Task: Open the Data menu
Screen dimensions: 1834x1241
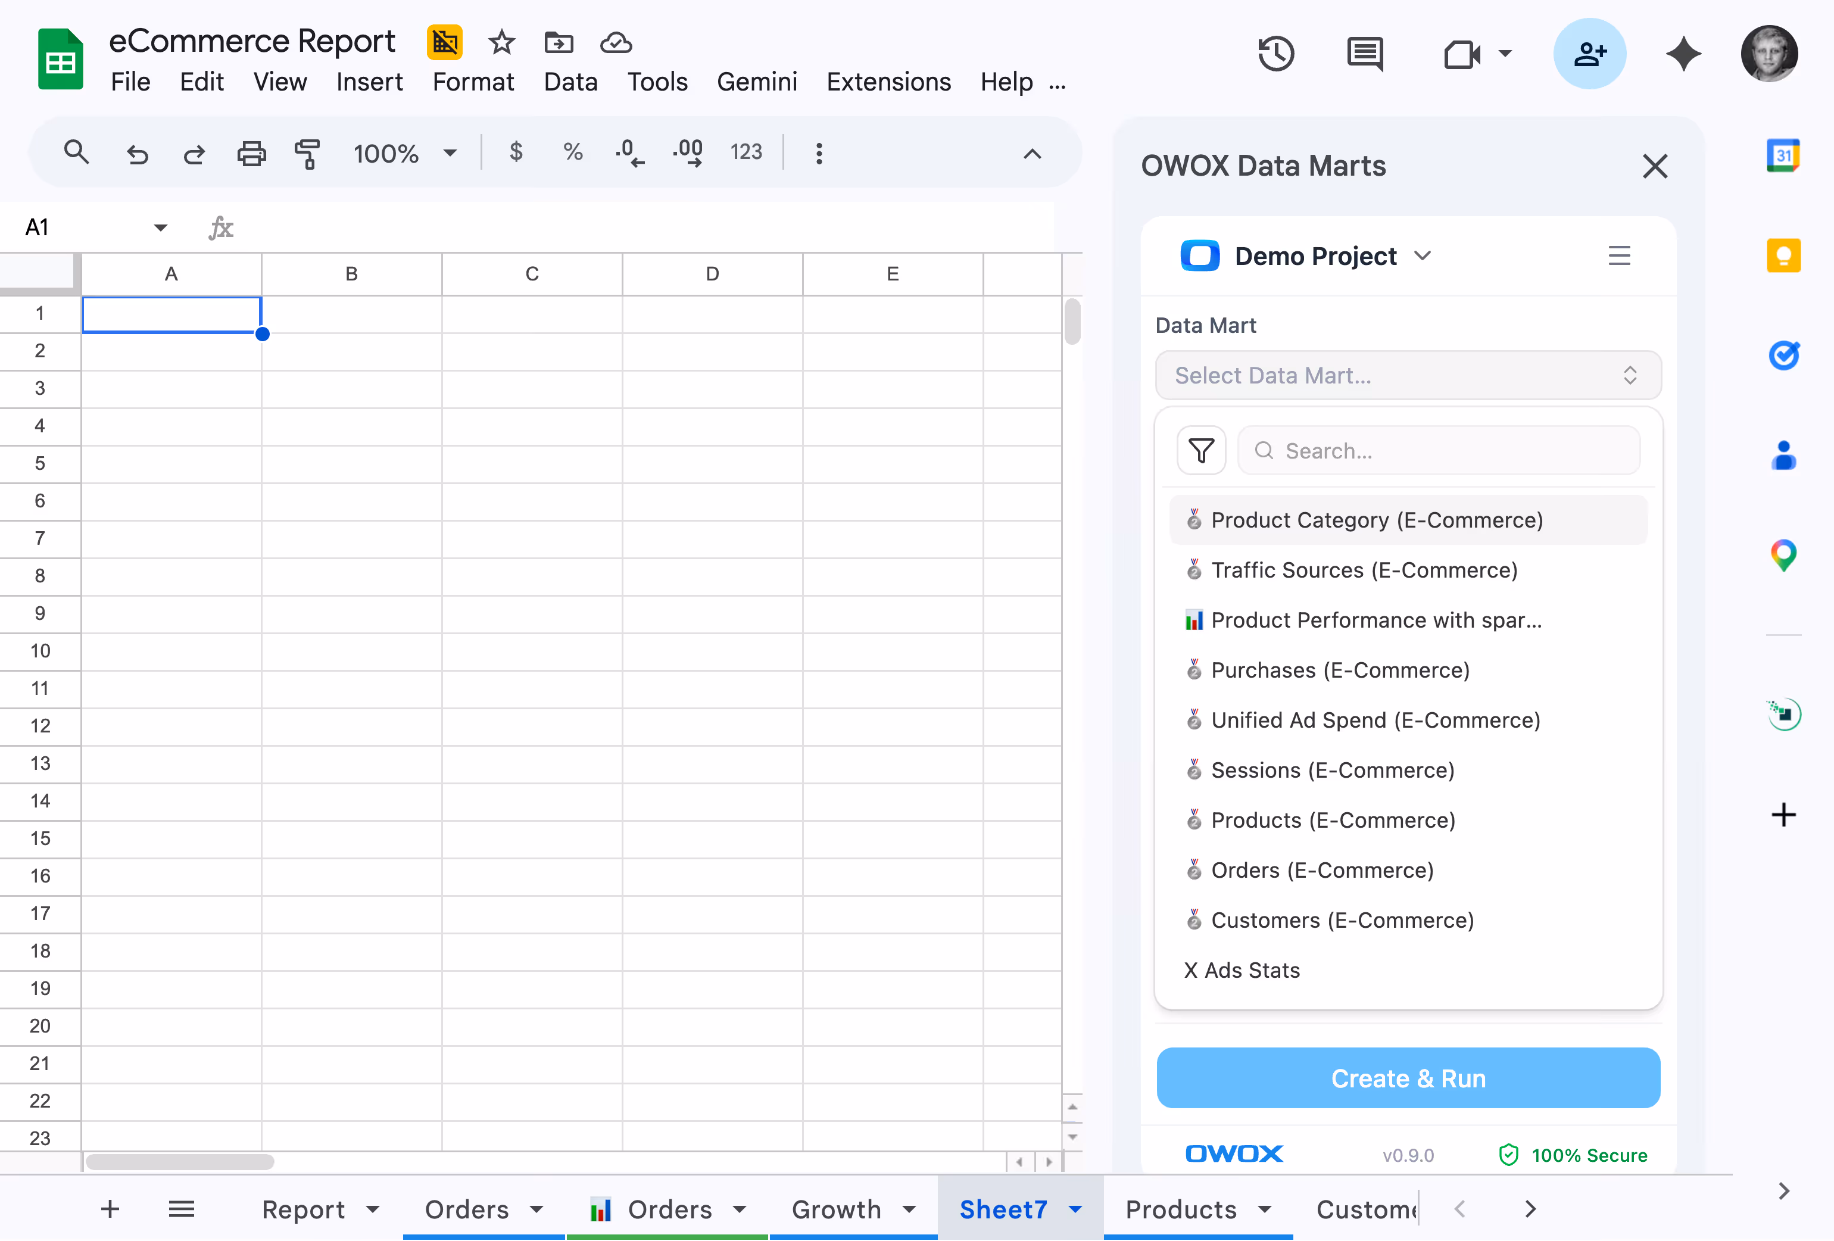Action: click(570, 82)
